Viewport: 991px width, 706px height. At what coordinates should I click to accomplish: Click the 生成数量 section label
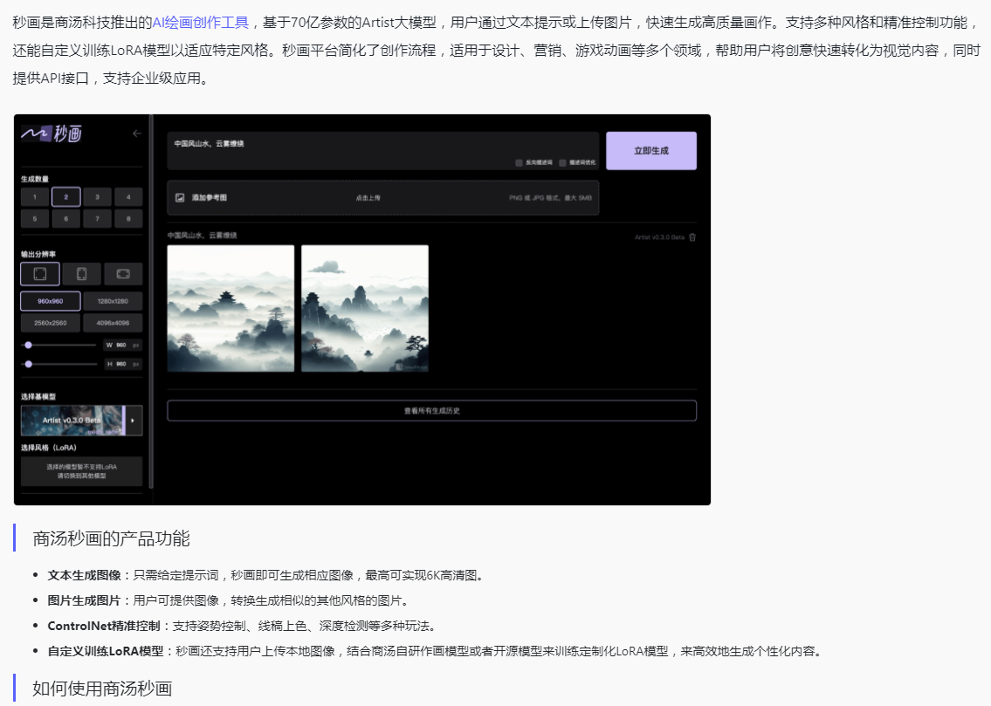pyautogui.click(x=35, y=179)
